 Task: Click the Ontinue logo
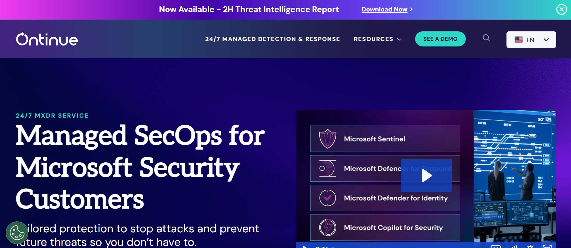(47, 39)
